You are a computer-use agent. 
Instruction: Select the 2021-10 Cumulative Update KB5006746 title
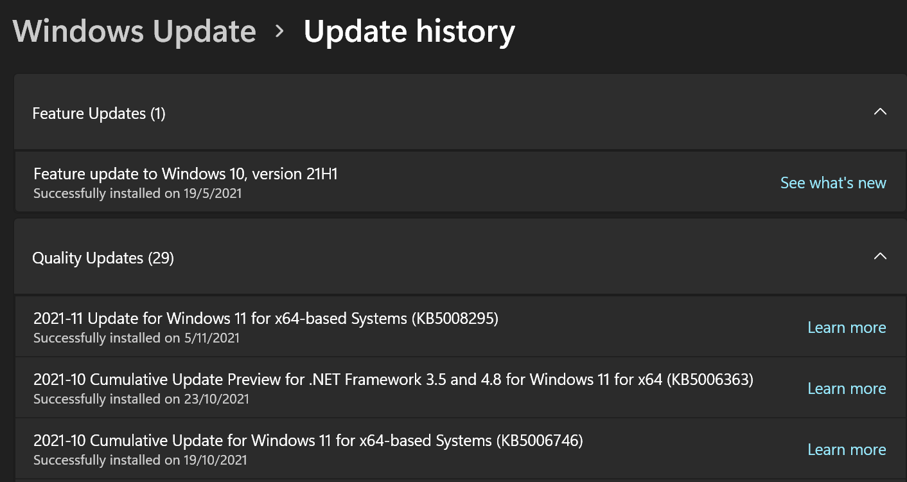308,440
